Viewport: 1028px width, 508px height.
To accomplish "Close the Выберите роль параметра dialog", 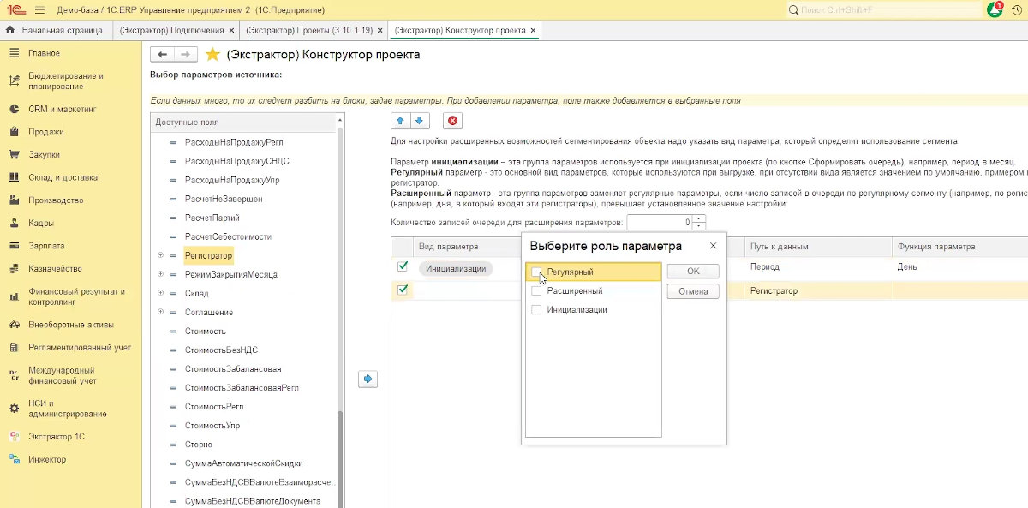I will (714, 246).
